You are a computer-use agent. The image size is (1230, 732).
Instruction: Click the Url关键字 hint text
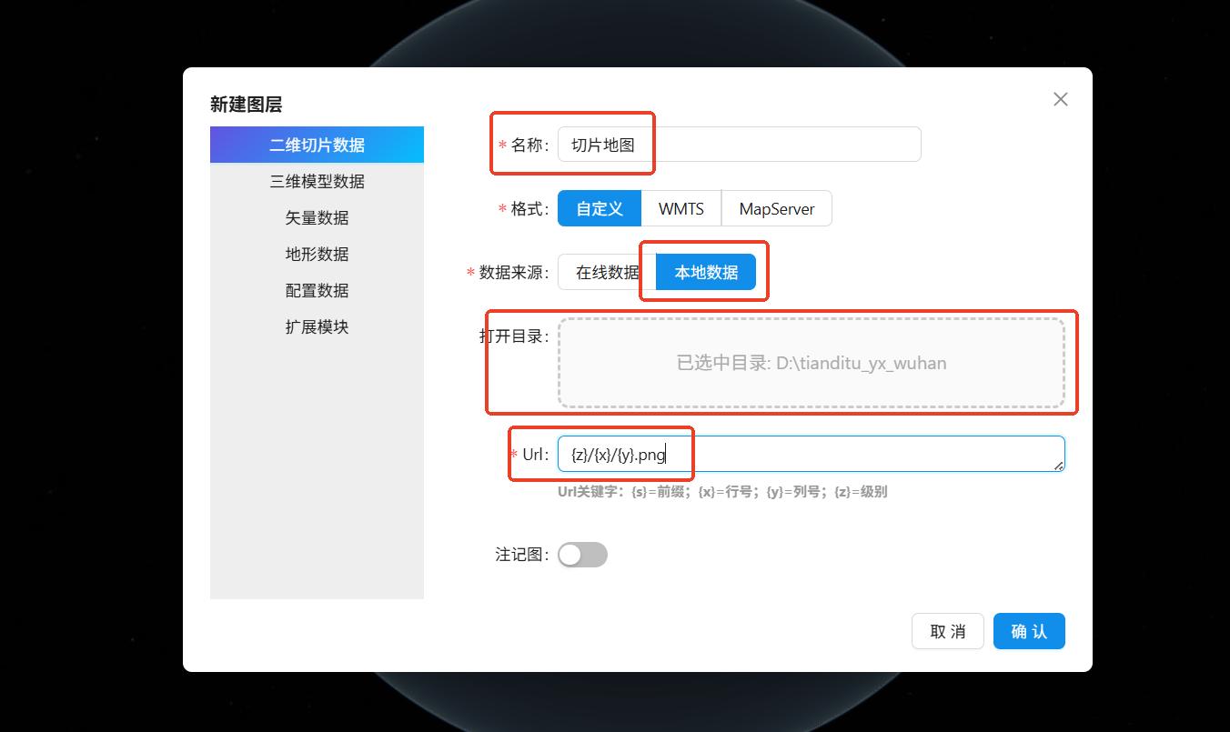pos(722,492)
